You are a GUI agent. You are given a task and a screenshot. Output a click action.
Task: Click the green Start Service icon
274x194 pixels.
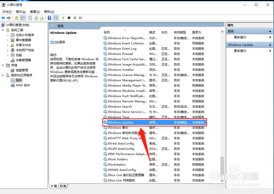point(64,18)
